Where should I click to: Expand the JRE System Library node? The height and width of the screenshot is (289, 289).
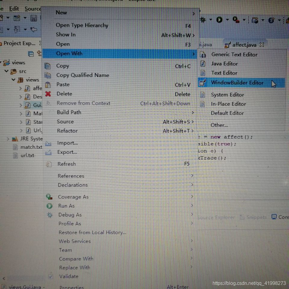click(8, 139)
